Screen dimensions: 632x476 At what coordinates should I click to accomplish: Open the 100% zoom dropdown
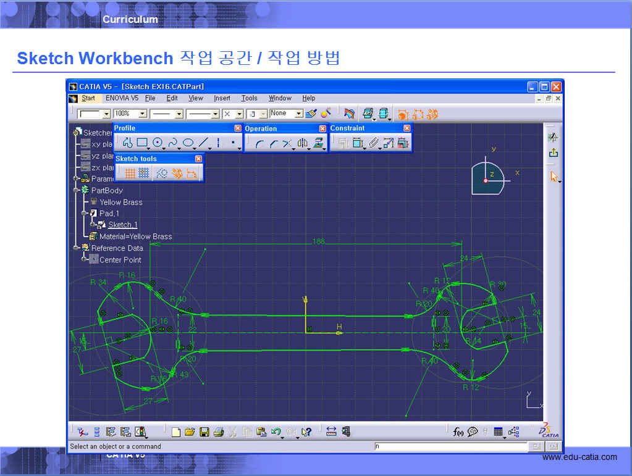coord(143,114)
